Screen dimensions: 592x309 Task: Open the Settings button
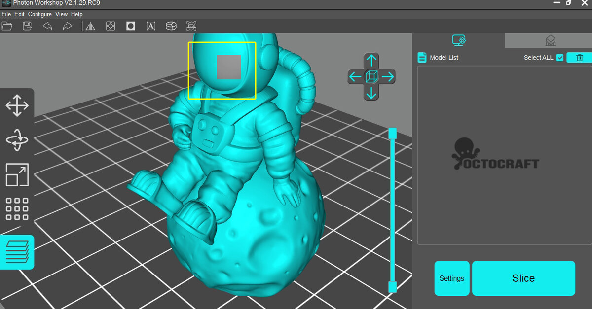click(452, 278)
